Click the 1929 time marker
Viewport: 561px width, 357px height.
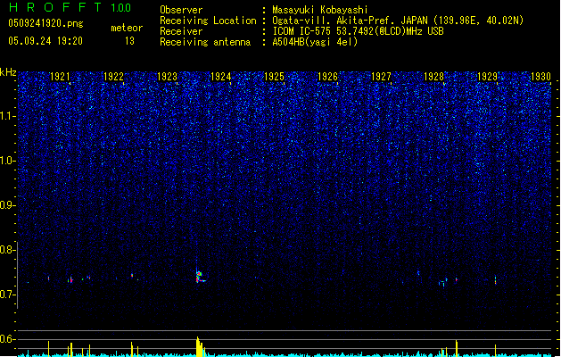[x=487, y=77]
